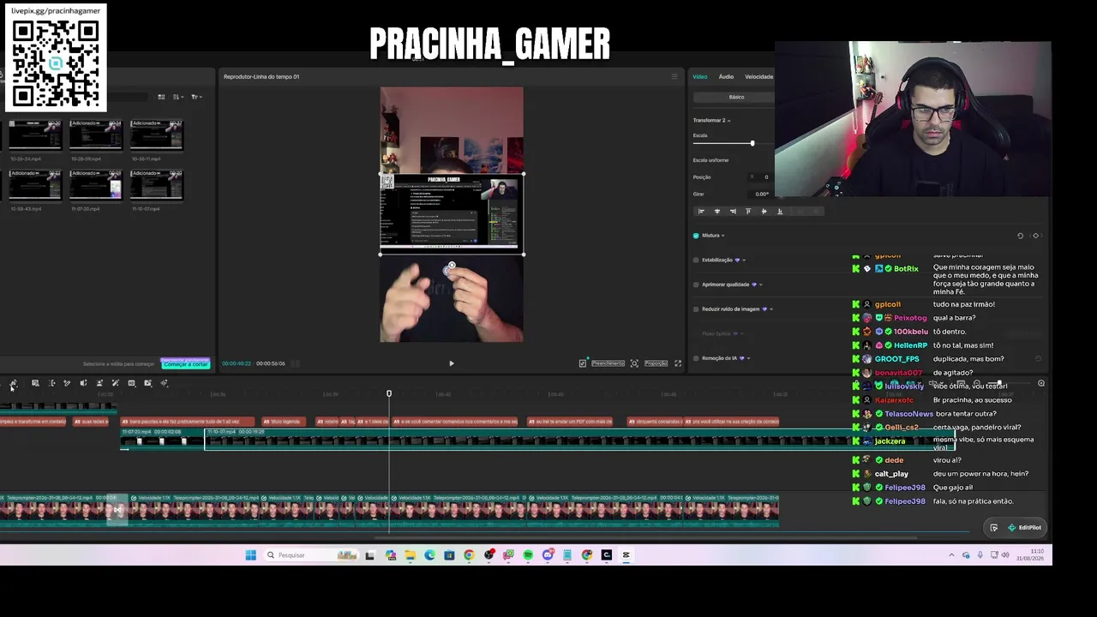Open the EditPilot assistant button
Screen dimensions: 1097x617
click(x=1024, y=528)
